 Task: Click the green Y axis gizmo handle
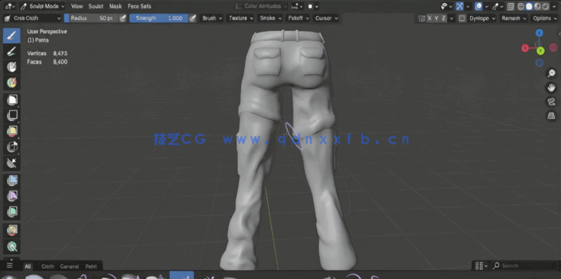point(541,51)
